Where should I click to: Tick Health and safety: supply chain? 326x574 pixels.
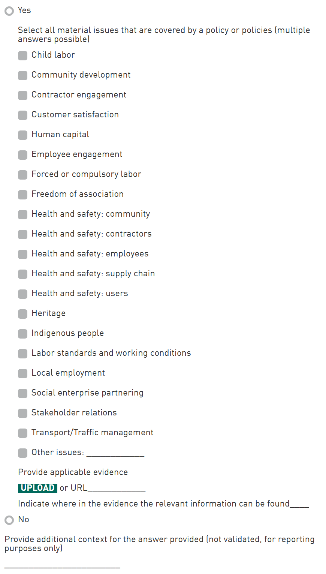pyautogui.click(x=23, y=274)
